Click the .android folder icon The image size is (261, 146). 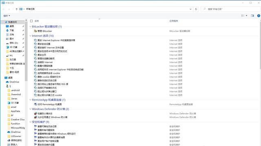point(9,90)
